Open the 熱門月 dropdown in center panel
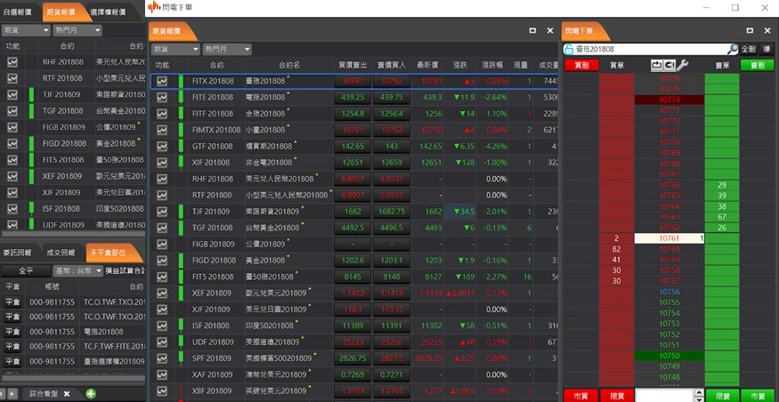The width and height of the screenshot is (779, 402). 226,48
